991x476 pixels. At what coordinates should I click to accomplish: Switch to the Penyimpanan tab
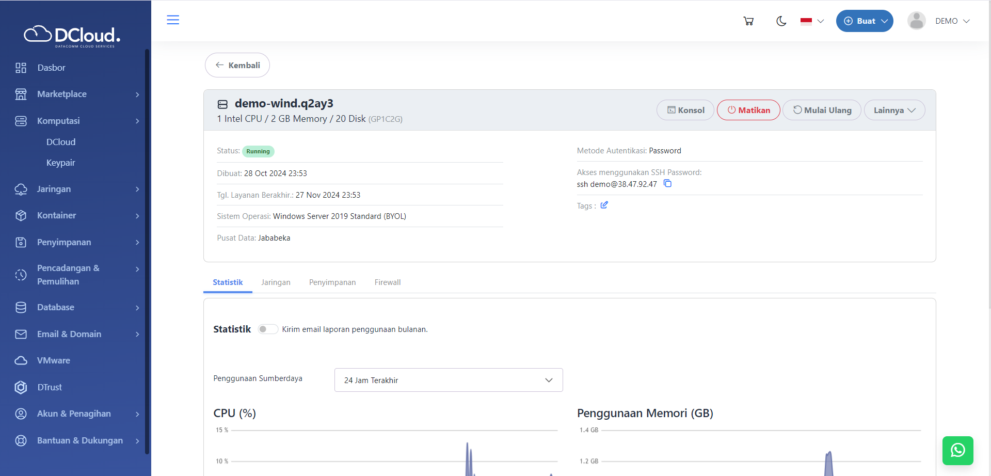point(332,282)
